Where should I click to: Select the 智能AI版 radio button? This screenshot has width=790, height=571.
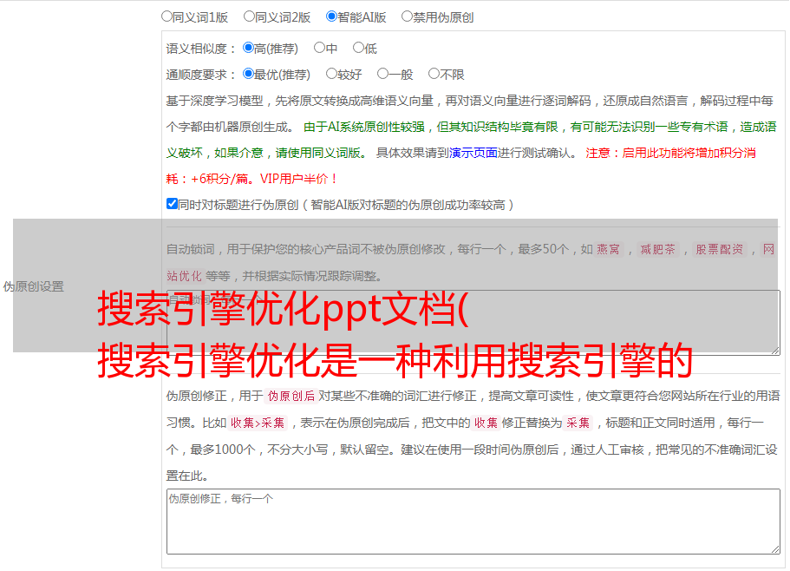332,16
